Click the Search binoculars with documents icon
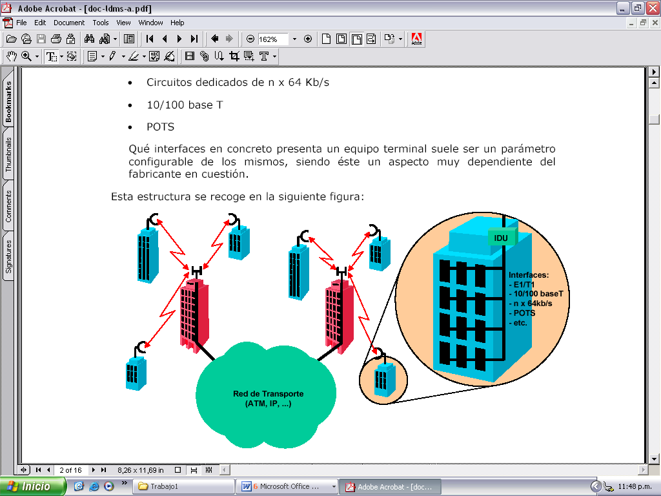661x496 pixels. [x=105, y=39]
